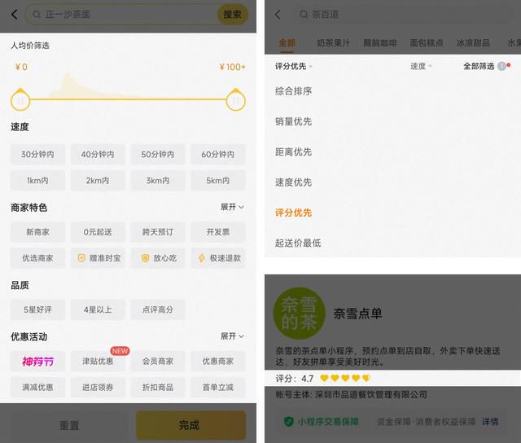Viewport: 521px width, 443px height.
Task: Toggle the 40分钟内 speed filter
Action: [98, 154]
